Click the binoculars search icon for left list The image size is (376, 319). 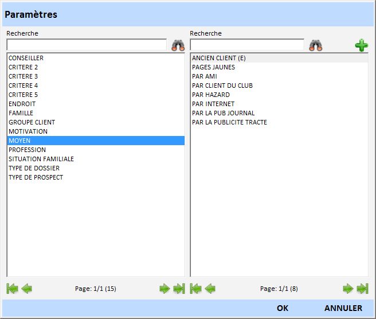tap(178, 45)
